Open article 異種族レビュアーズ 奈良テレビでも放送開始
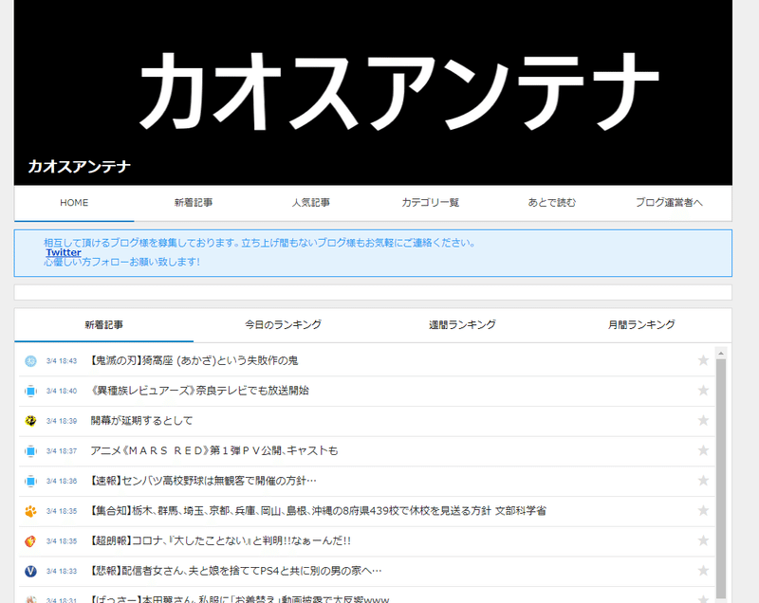 [199, 391]
